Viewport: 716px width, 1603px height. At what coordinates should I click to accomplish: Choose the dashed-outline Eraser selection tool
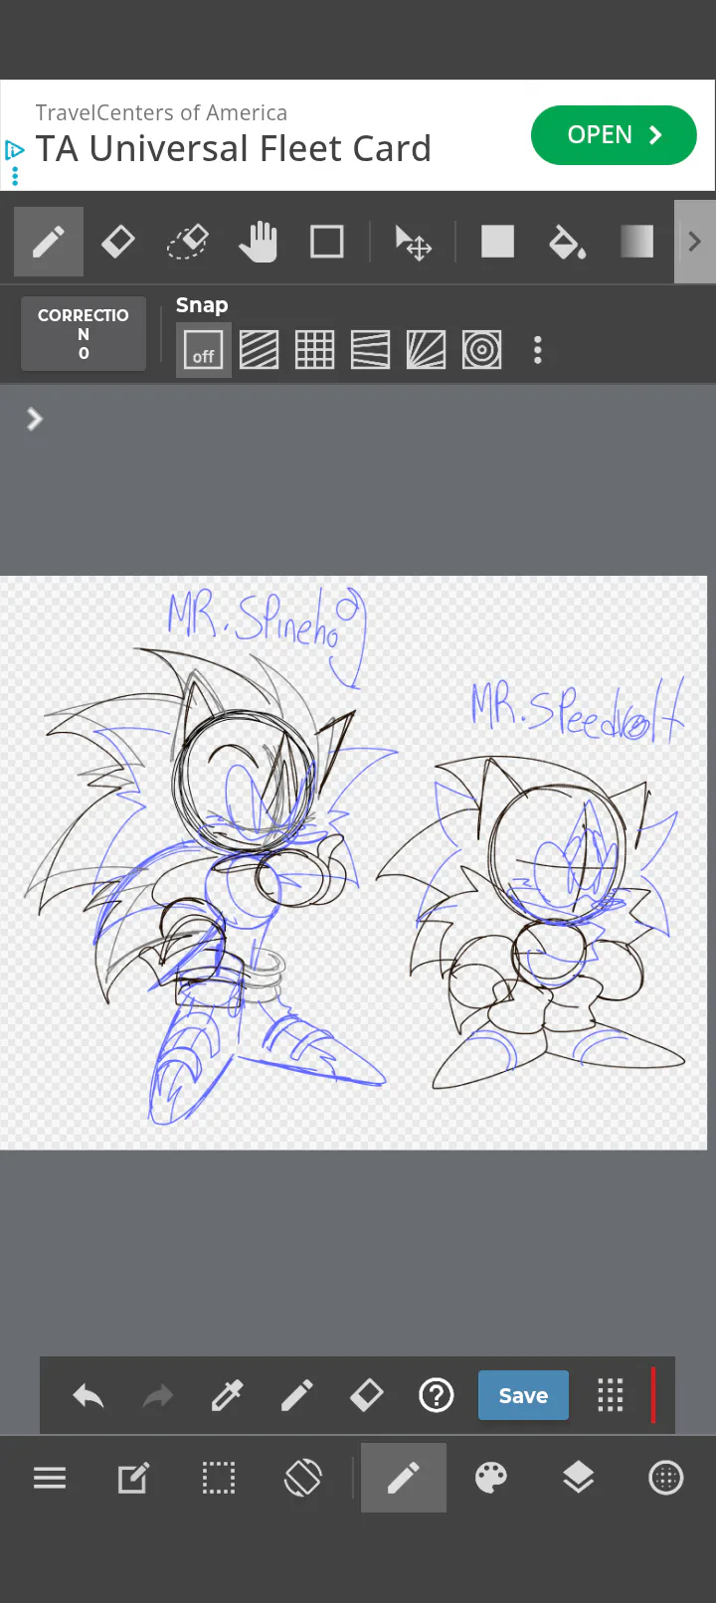click(187, 242)
